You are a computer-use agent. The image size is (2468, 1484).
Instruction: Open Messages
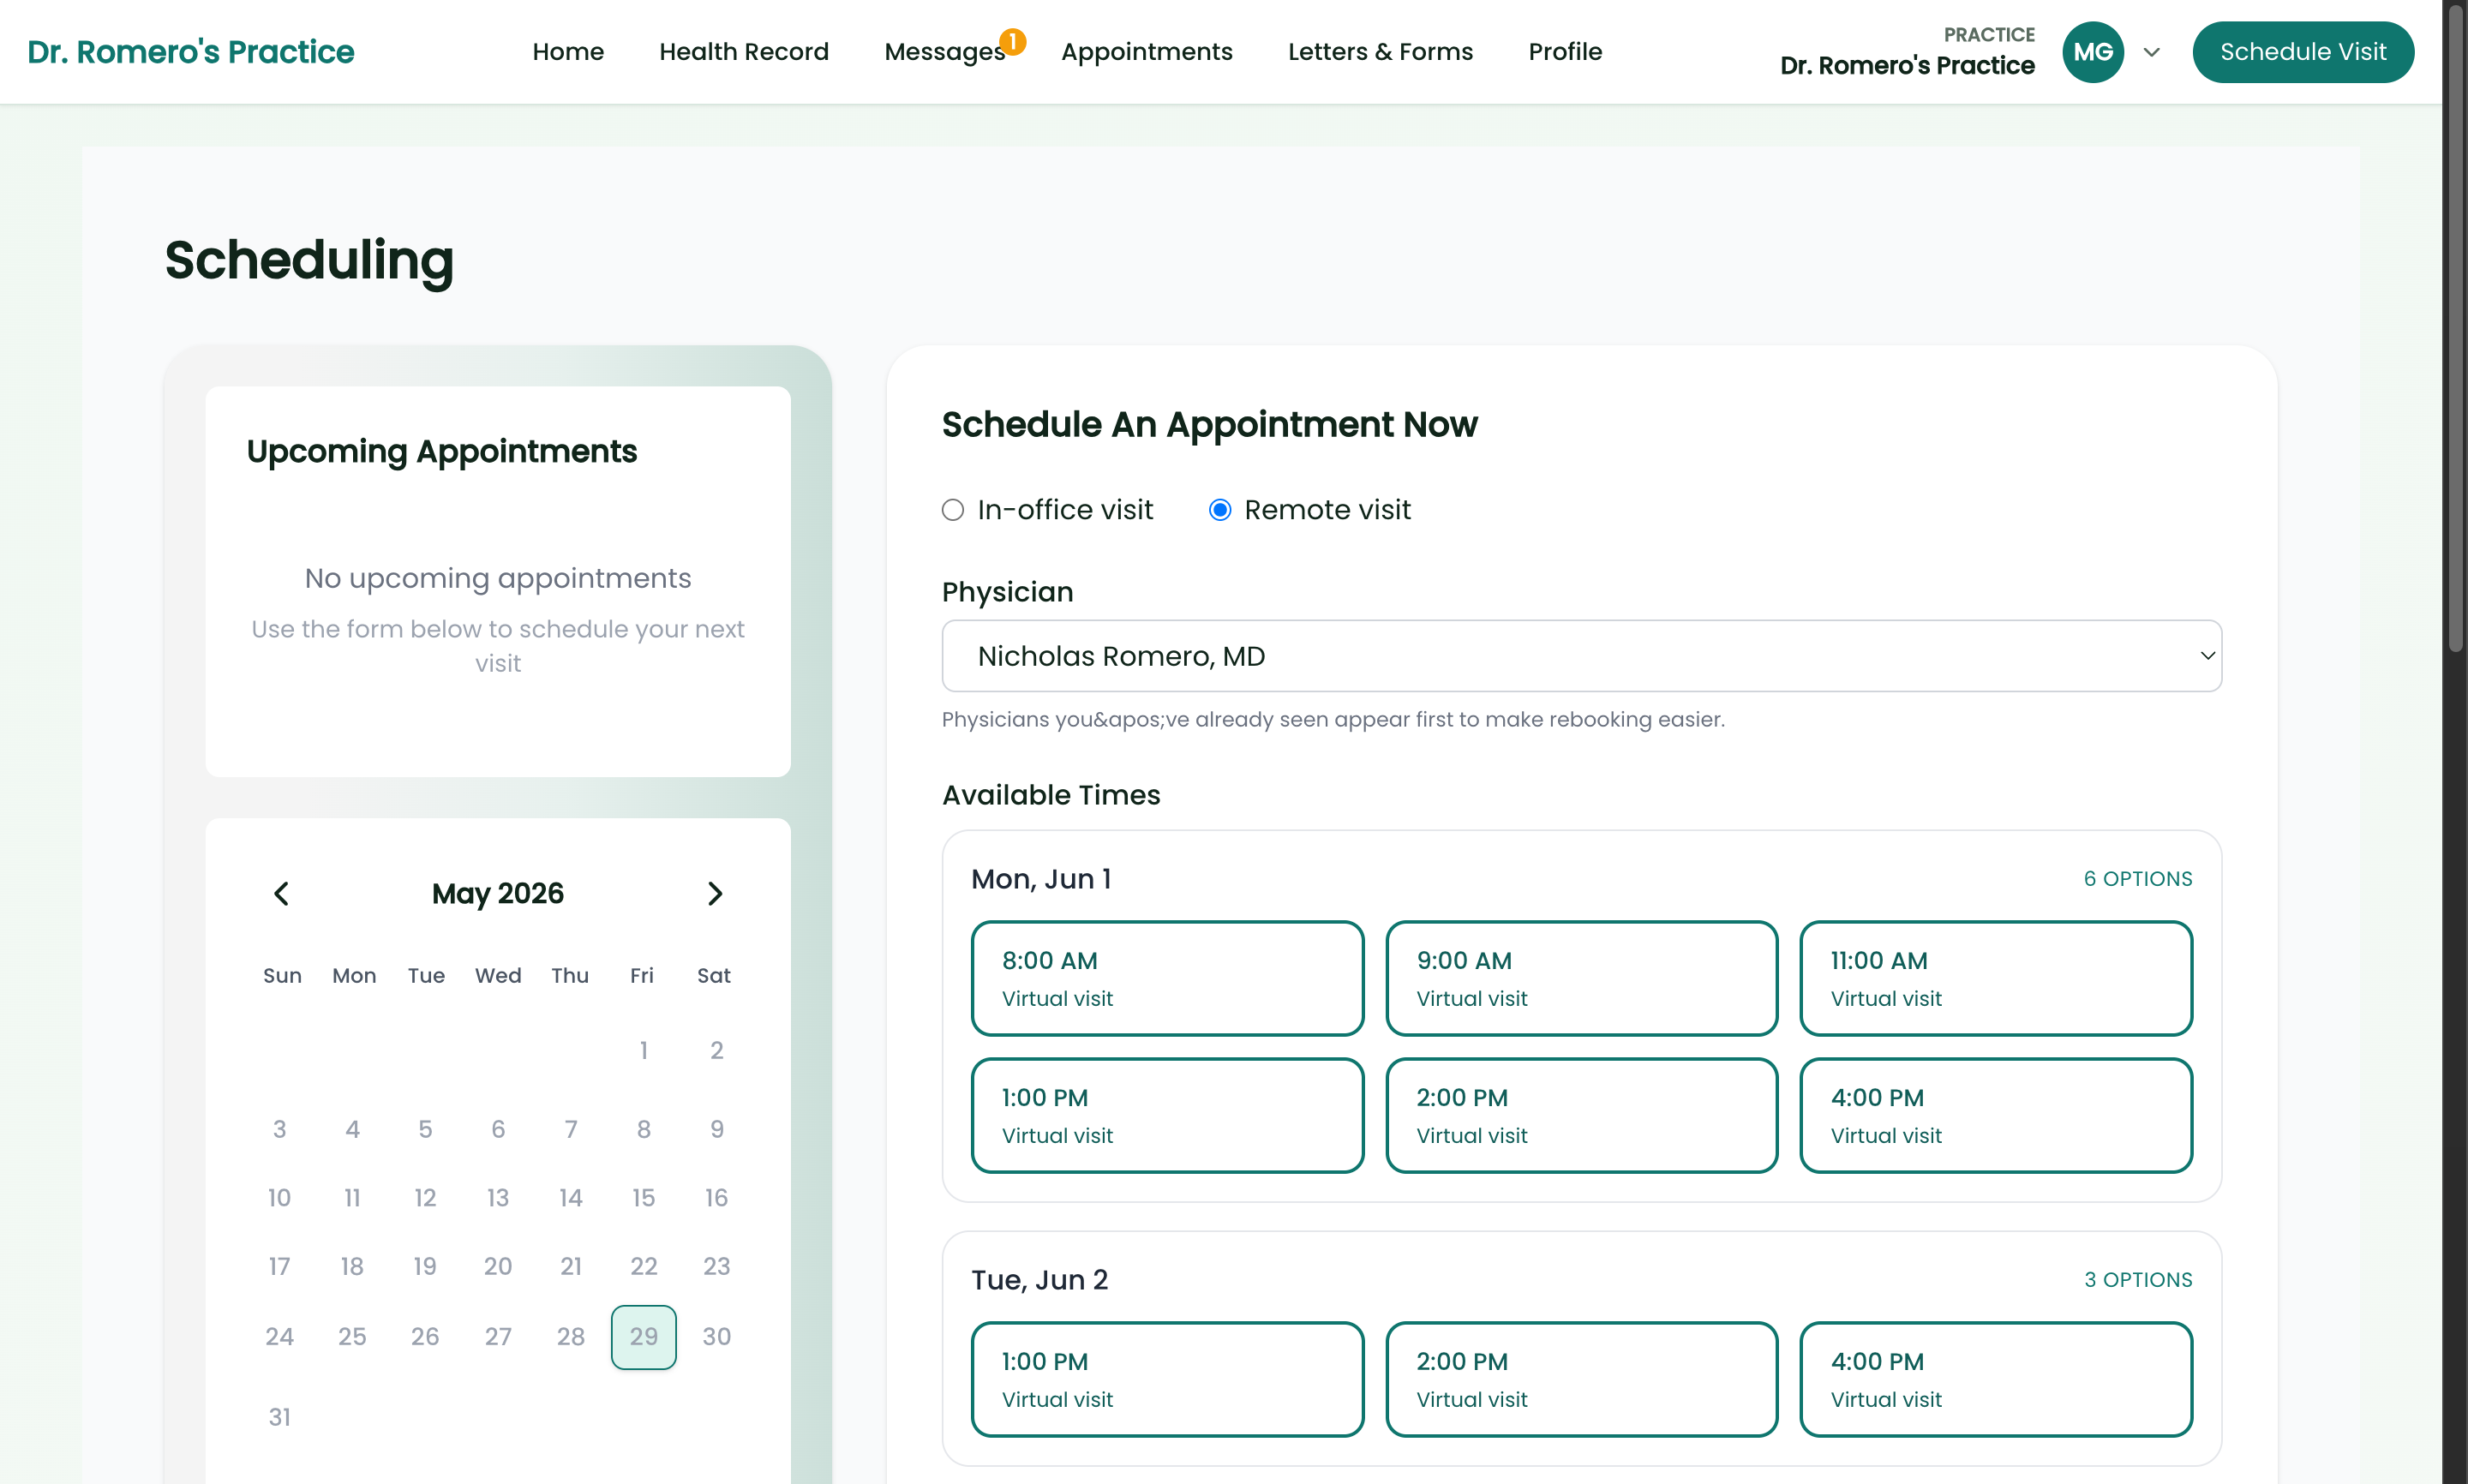[x=944, y=52]
